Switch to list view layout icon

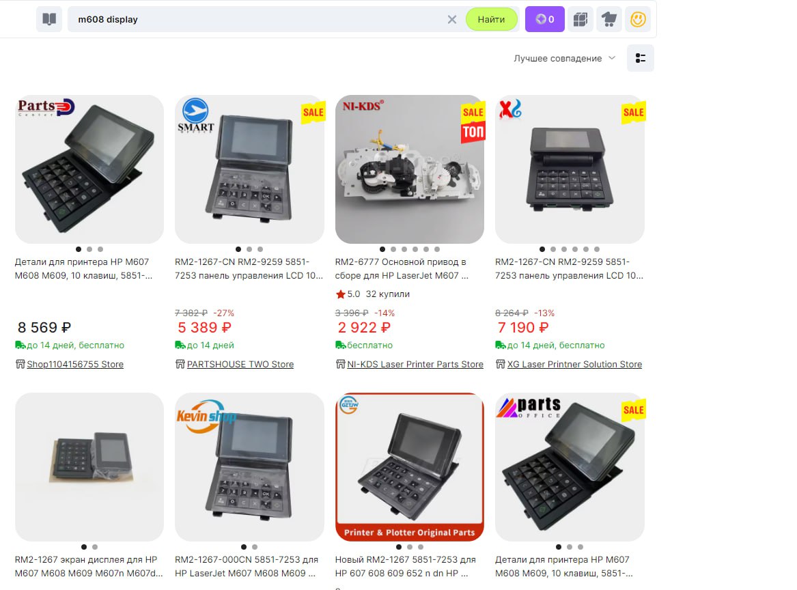(641, 58)
